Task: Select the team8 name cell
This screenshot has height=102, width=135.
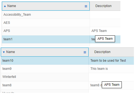Action: click(45, 85)
